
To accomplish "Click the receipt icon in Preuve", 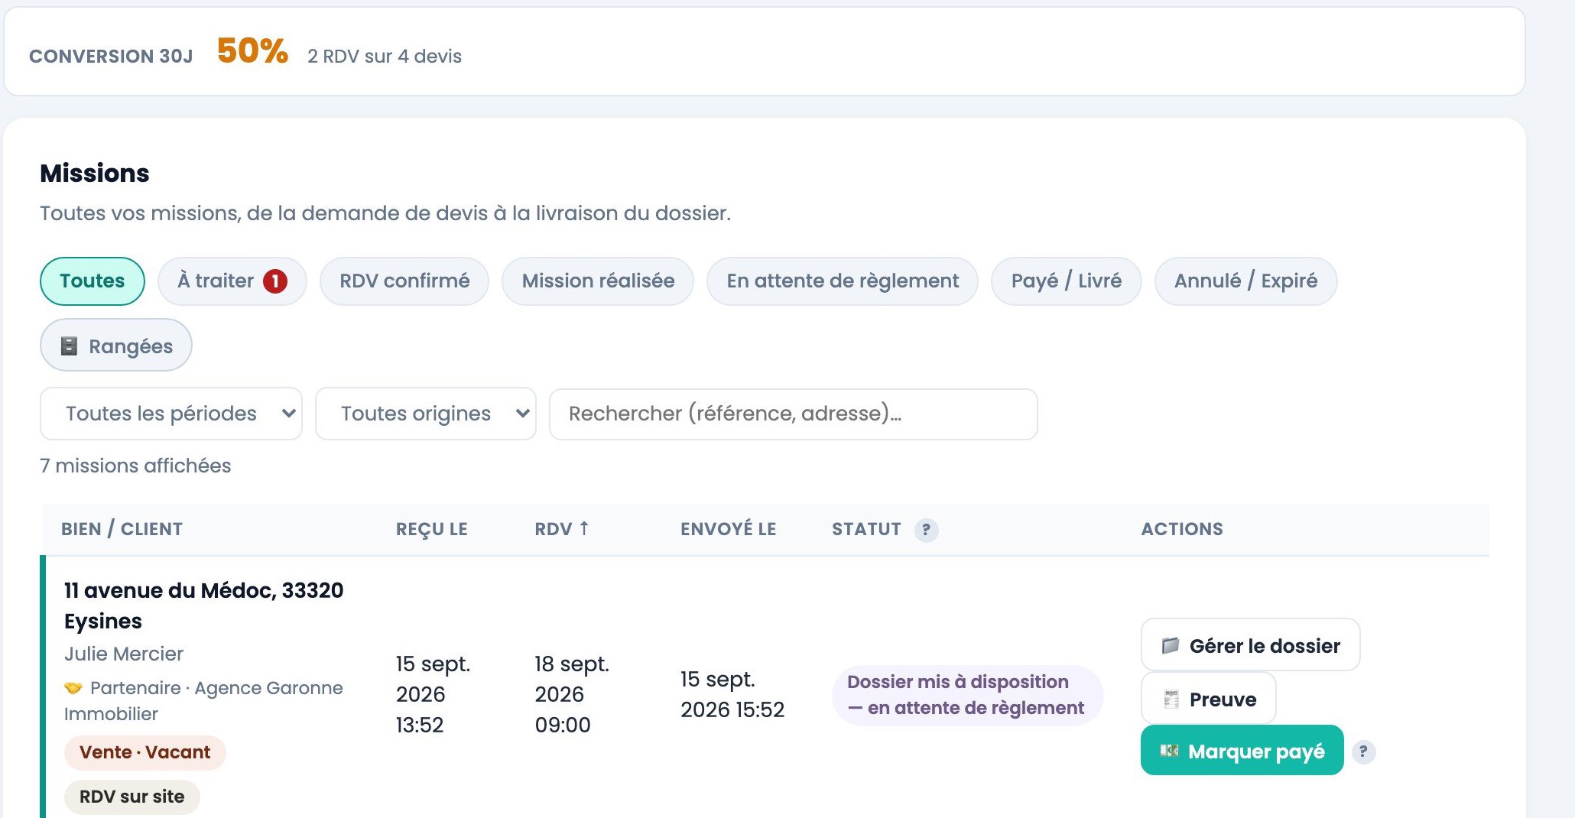I will (x=1171, y=699).
